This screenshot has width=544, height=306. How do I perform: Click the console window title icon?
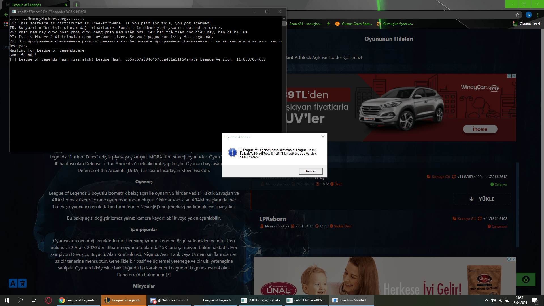point(14,12)
